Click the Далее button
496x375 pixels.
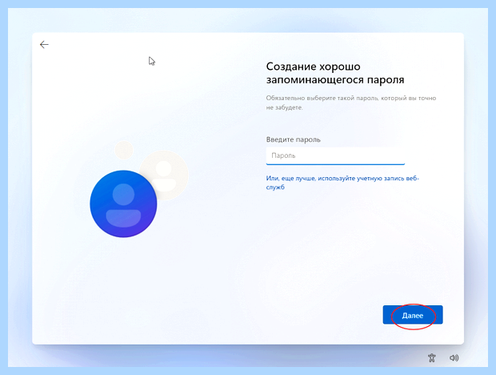tap(413, 315)
